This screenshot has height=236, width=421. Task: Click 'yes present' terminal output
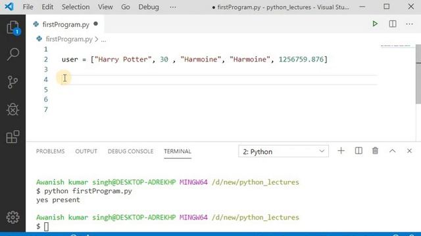(x=58, y=200)
